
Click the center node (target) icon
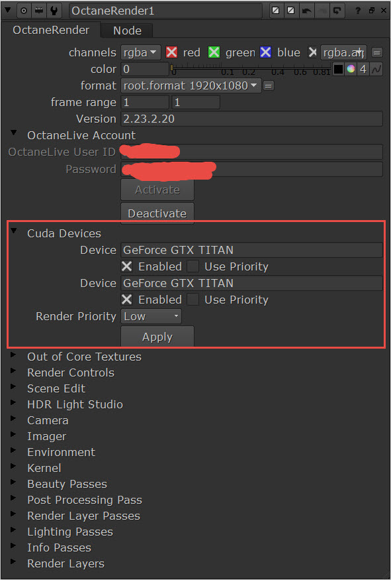coord(24,11)
